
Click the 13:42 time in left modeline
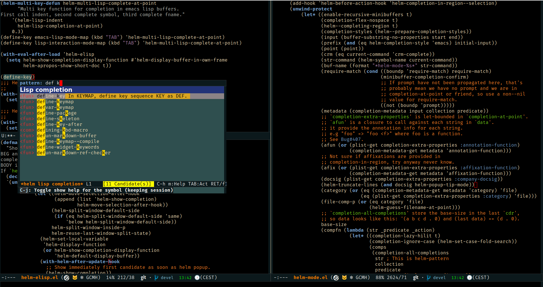pos(185,278)
